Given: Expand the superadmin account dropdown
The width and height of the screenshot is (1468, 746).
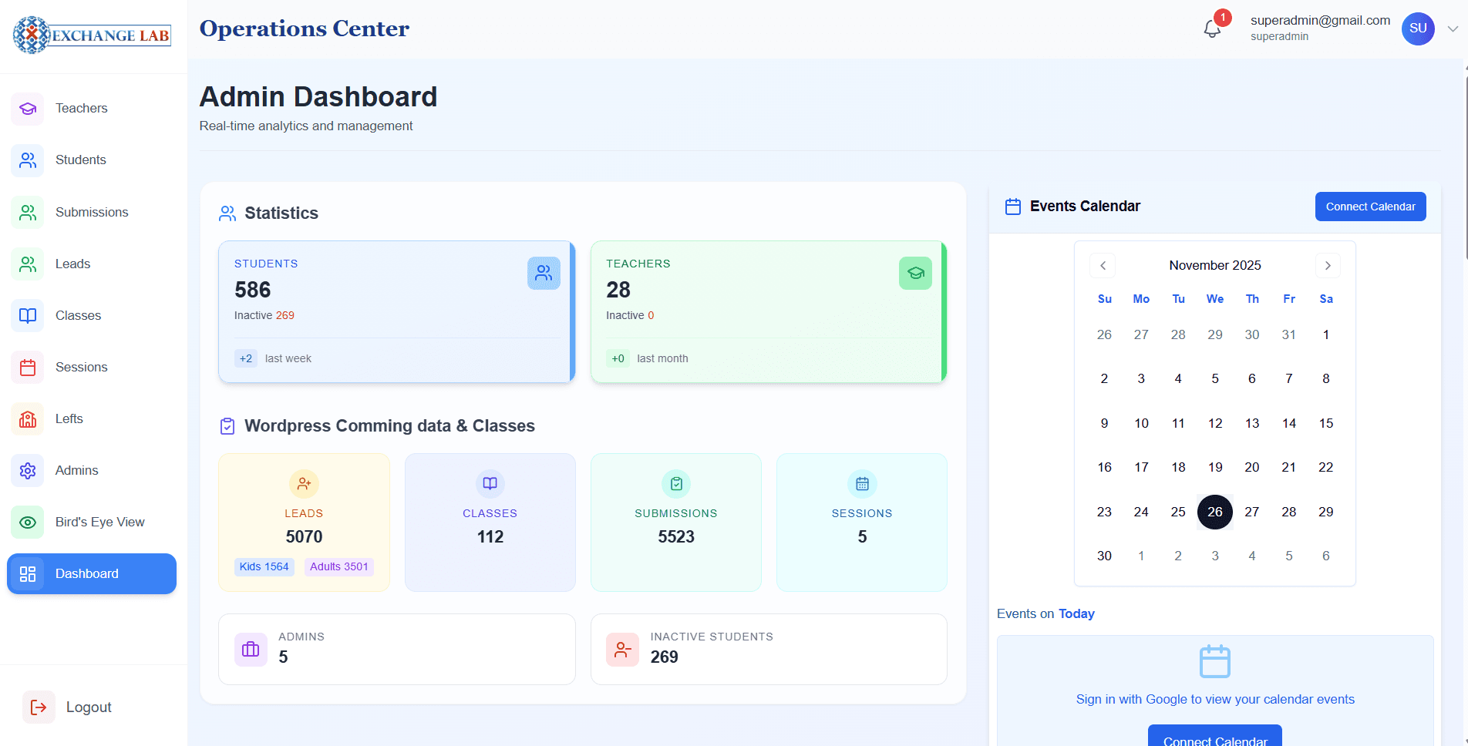Looking at the screenshot, I should click(1453, 29).
